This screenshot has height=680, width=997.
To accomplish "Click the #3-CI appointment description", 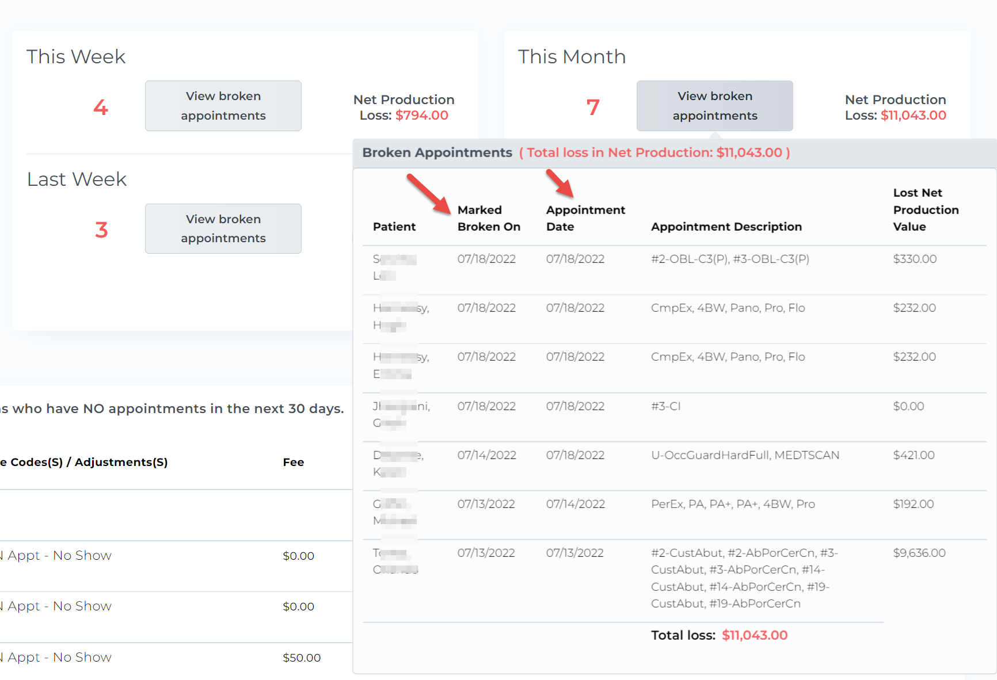I will pyautogui.click(x=665, y=406).
